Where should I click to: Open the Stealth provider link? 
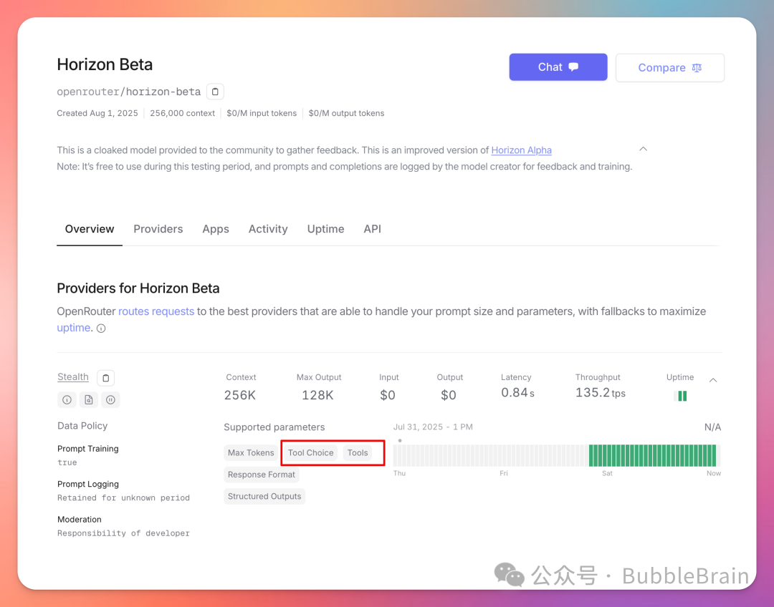tap(73, 377)
